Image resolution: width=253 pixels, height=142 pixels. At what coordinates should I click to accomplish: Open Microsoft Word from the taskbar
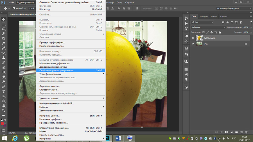point(118,138)
